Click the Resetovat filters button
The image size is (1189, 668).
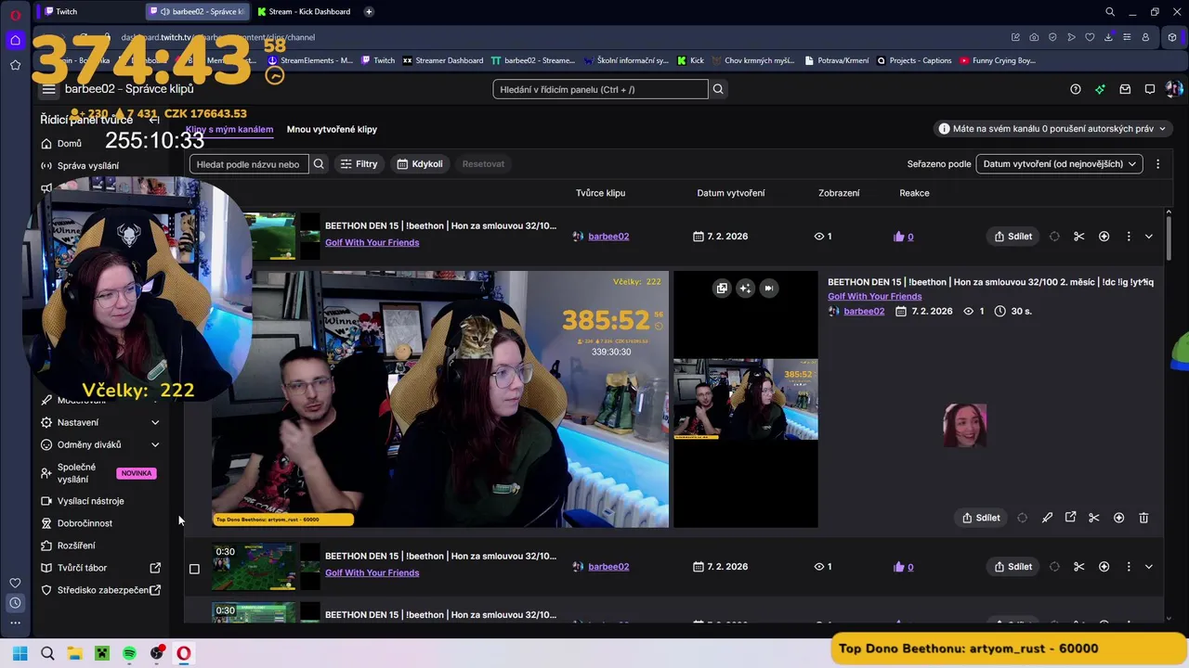(x=483, y=164)
